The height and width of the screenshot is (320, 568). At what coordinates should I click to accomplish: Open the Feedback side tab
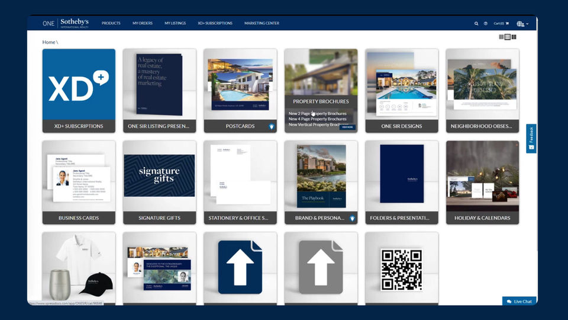[x=531, y=138]
